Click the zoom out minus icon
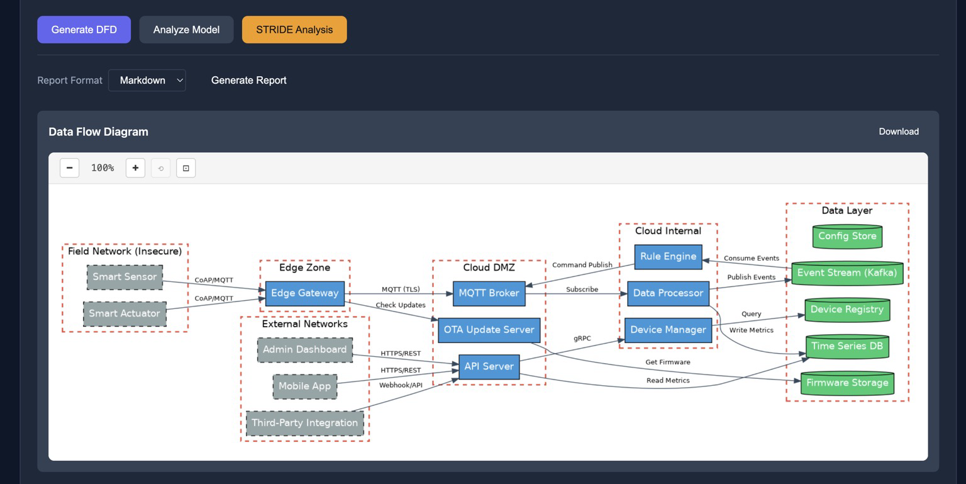The image size is (966, 484). tap(69, 168)
